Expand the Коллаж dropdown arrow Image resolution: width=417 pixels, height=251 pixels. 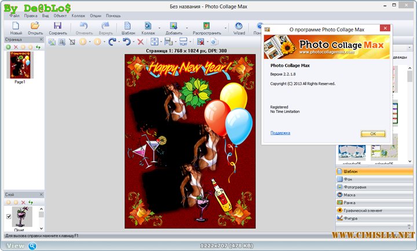point(159,27)
